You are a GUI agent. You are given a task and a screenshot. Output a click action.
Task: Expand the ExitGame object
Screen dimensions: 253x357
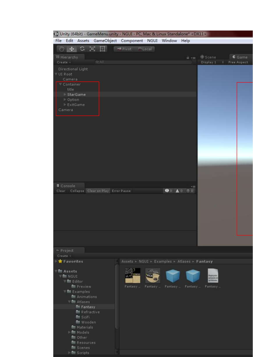65,105
